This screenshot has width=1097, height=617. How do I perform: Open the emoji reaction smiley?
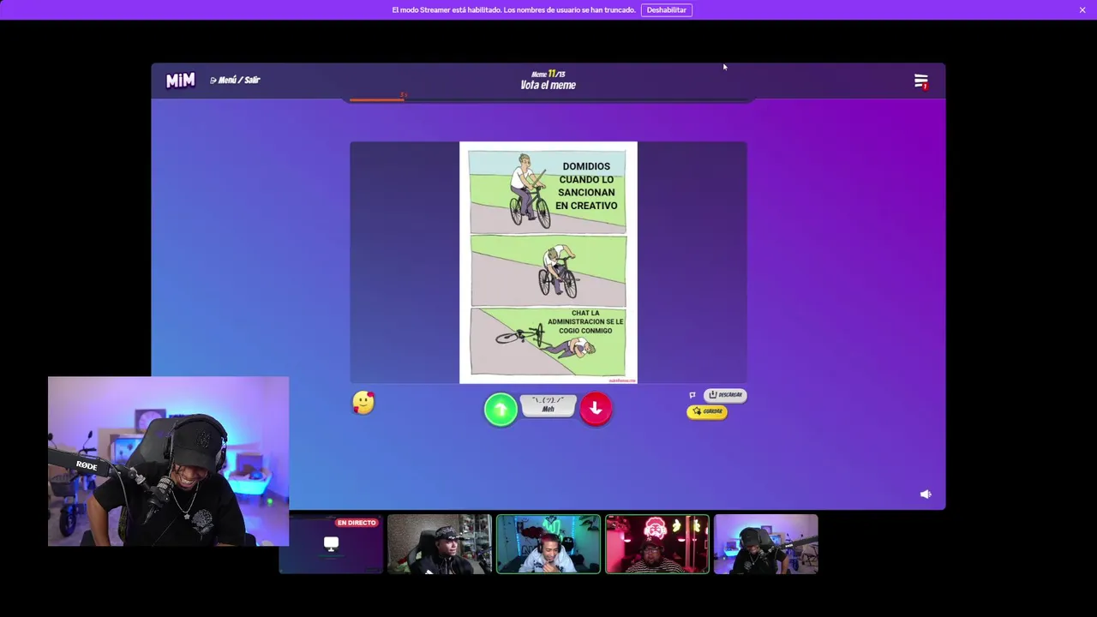(x=363, y=402)
